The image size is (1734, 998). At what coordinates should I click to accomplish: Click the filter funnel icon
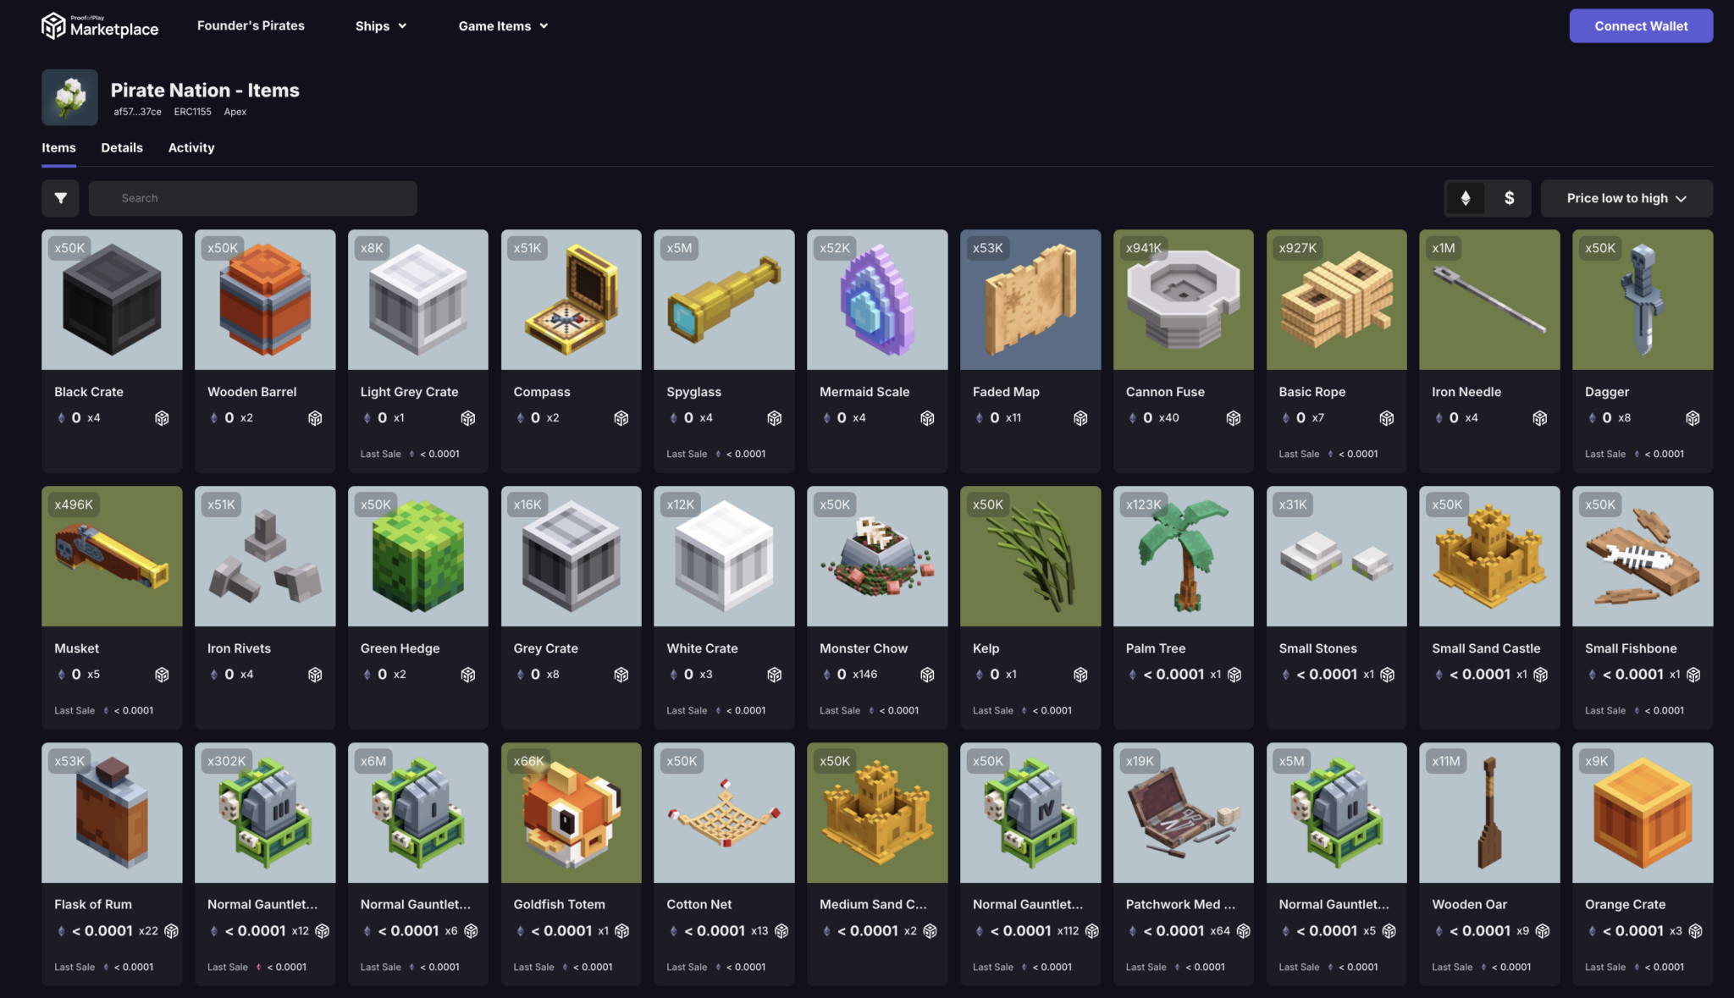60,198
